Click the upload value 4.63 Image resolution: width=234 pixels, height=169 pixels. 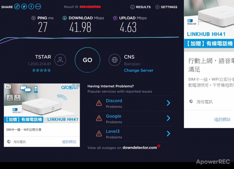pyautogui.click(x=128, y=27)
